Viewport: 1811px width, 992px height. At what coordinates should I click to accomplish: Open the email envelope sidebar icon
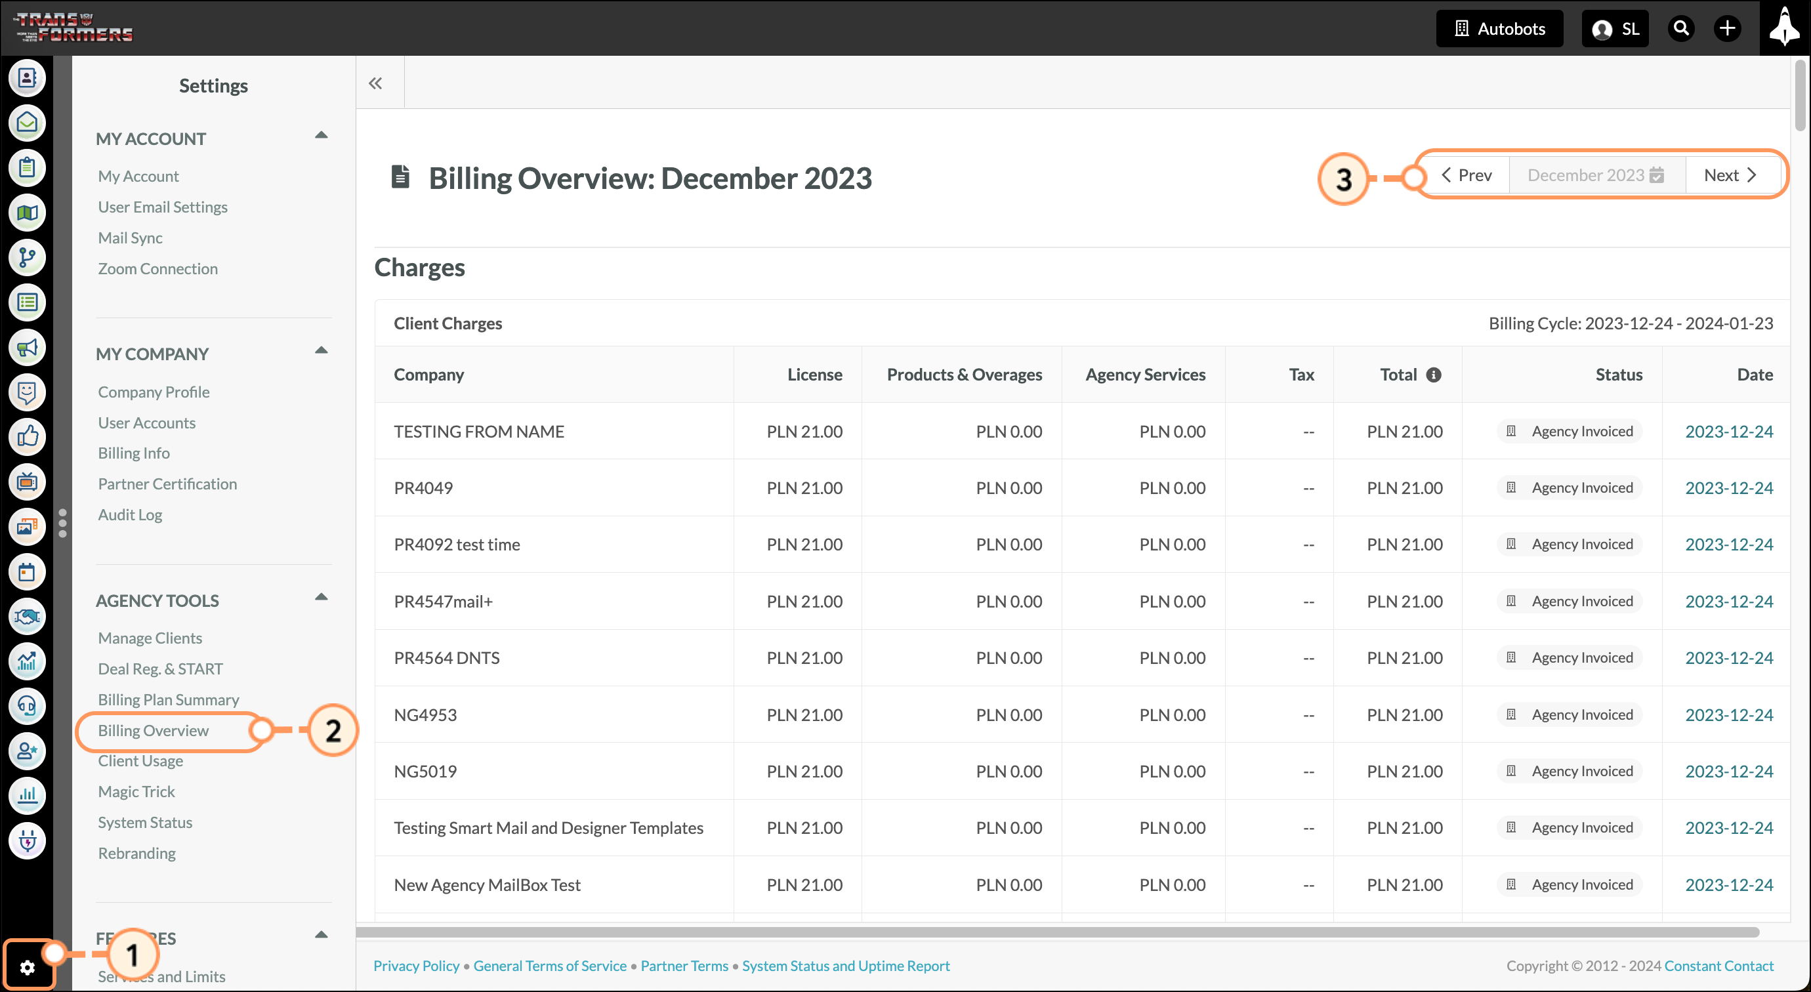pyautogui.click(x=27, y=123)
